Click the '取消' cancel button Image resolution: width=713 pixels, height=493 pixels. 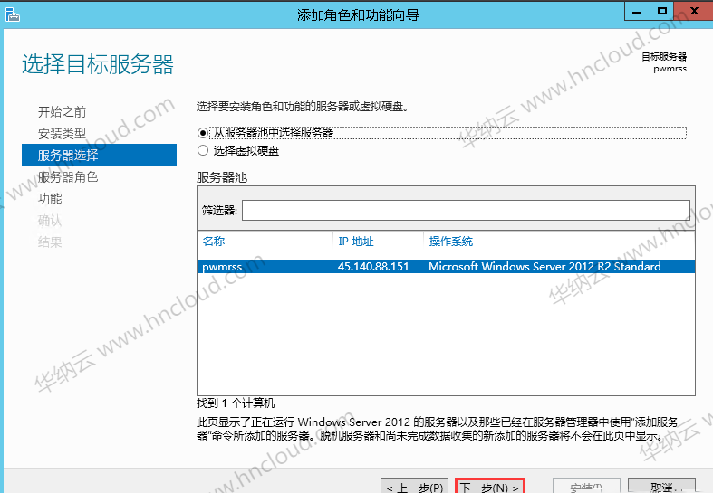[x=661, y=487]
